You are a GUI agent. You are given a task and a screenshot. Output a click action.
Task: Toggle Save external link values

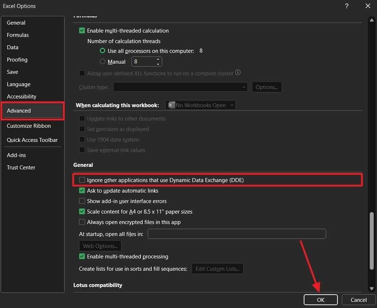pos(82,150)
